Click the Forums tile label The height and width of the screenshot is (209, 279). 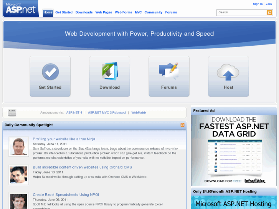(169, 87)
